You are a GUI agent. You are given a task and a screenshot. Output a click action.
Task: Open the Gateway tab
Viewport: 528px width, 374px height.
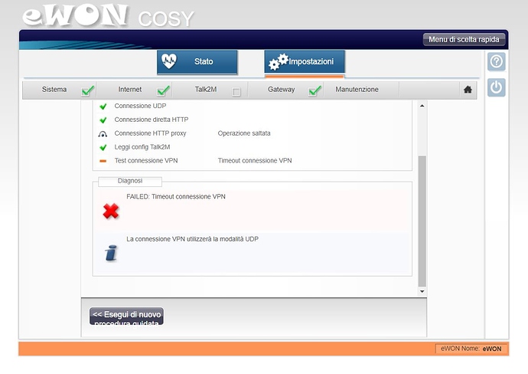click(281, 90)
